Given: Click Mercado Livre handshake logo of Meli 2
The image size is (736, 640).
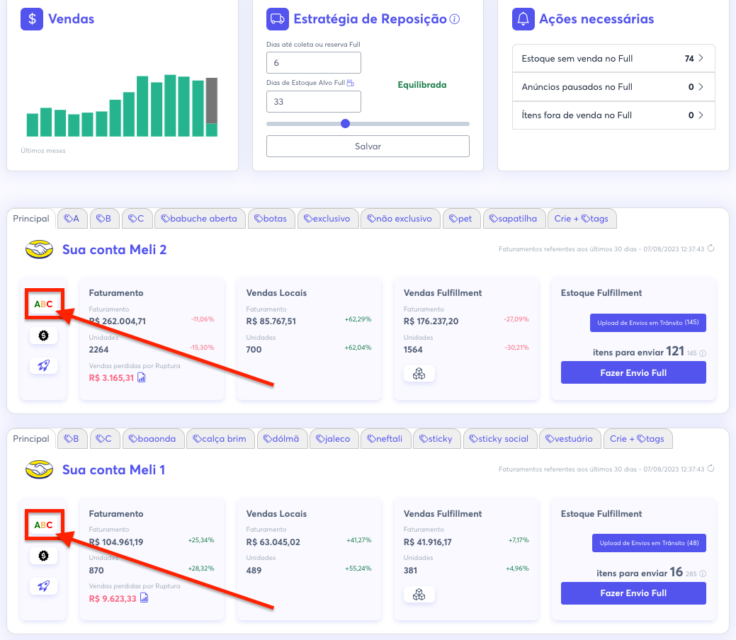Looking at the screenshot, I should point(39,250).
